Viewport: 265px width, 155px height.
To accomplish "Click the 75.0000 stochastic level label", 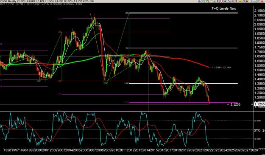I will (x=257, y=139).
